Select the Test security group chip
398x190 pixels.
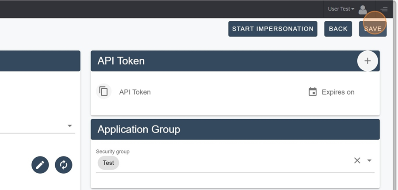click(x=108, y=163)
